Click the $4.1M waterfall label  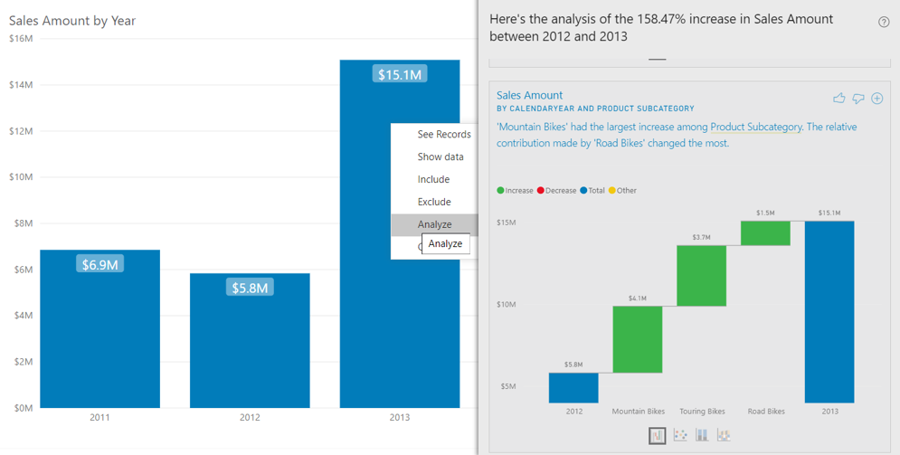pos(637,299)
